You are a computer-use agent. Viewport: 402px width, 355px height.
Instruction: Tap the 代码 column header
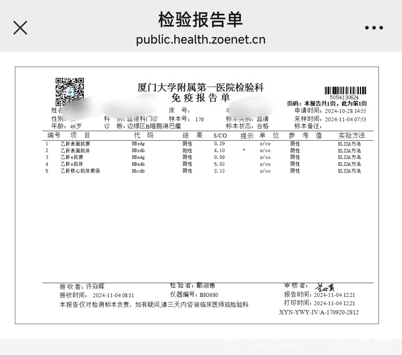click(x=144, y=135)
